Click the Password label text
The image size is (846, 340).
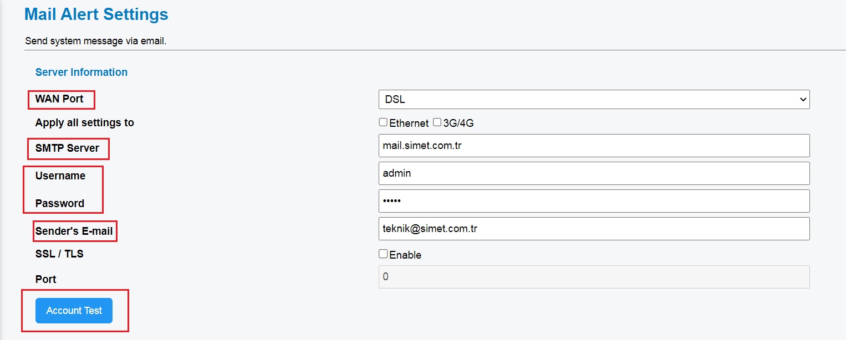(60, 204)
